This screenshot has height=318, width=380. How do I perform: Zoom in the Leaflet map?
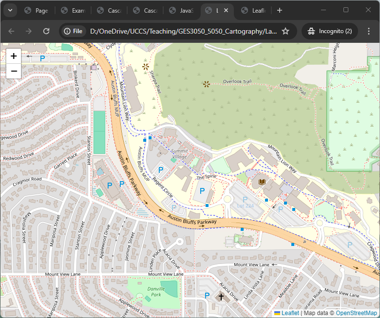(x=14, y=56)
